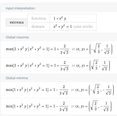The width and height of the screenshot is (117, 116).
Task: Click the gray (unit circle) annotation
Action: (83, 26)
